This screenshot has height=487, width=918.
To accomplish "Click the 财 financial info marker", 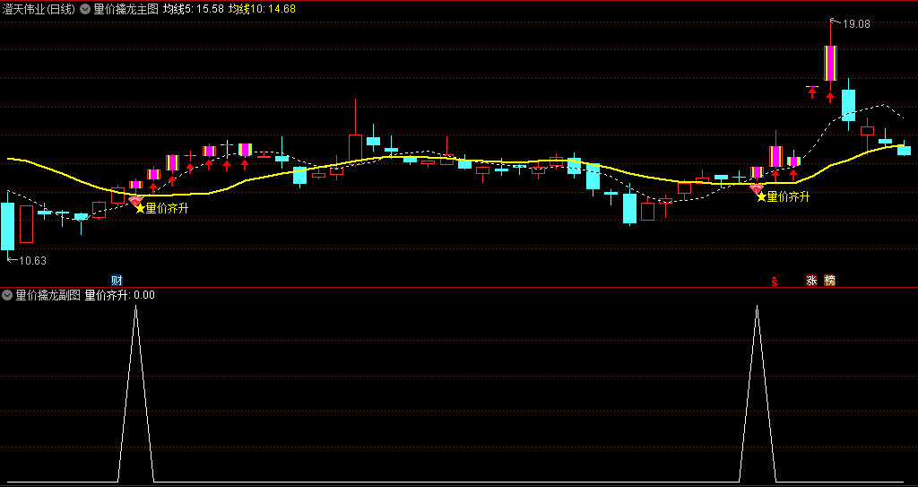I will coord(117,280).
